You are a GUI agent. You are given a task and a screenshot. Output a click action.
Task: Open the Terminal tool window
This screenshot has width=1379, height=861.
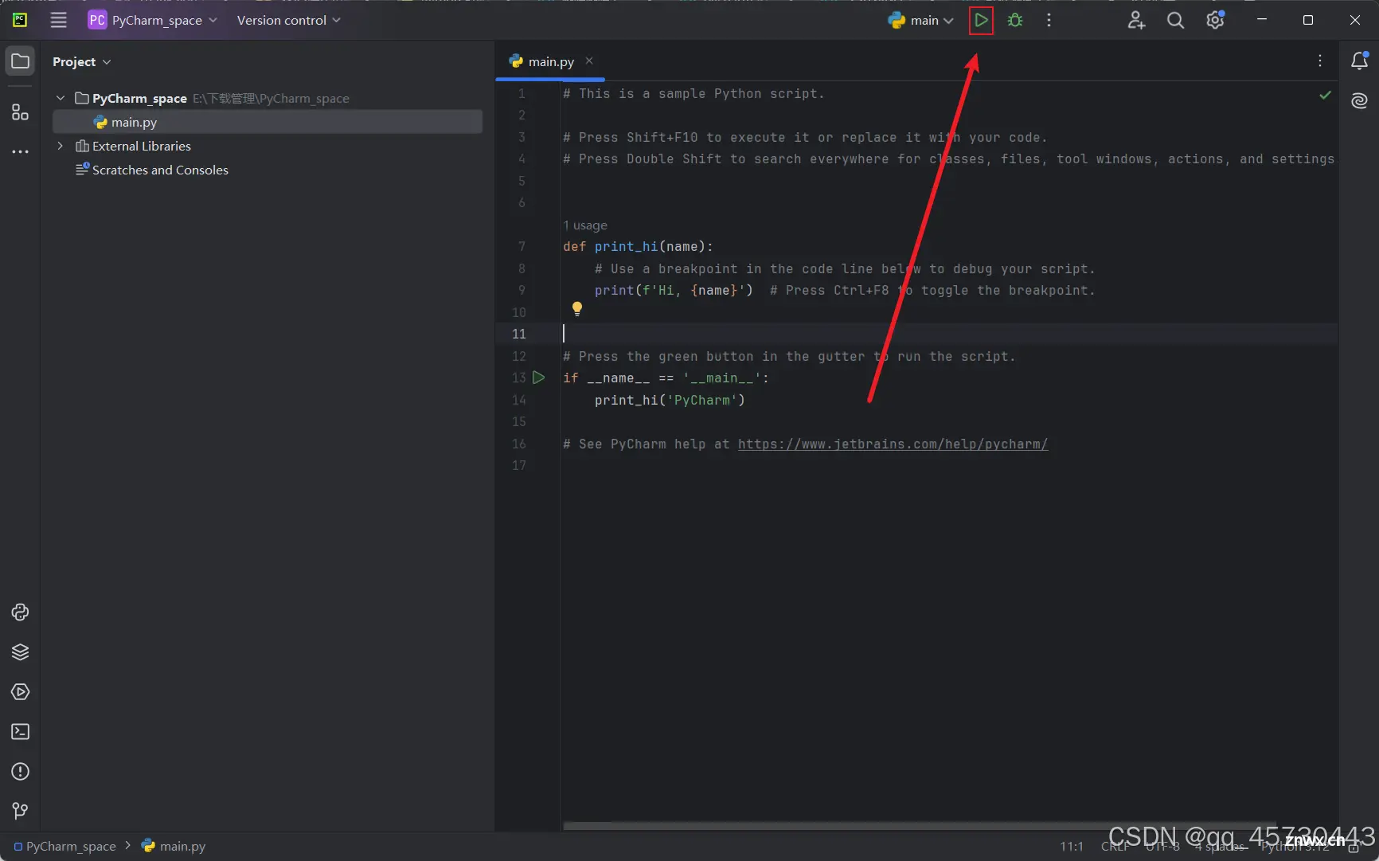(20, 731)
